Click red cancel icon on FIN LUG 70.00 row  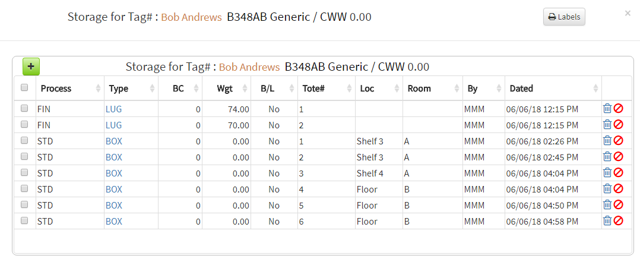tap(619, 125)
